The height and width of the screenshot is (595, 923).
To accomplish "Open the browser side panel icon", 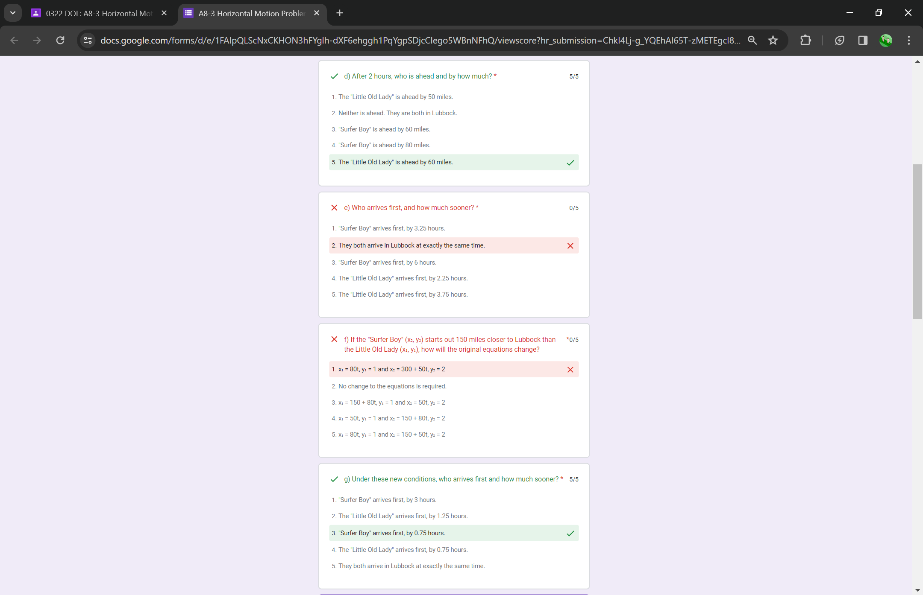I will point(862,40).
